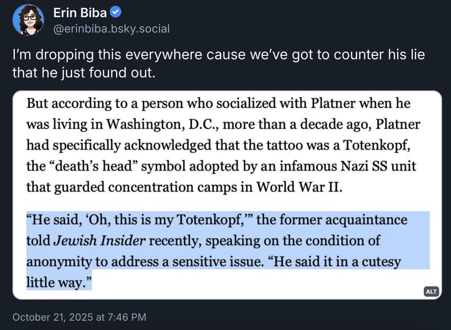
Task: Open the Erin Biba display name link
Action: (80, 13)
